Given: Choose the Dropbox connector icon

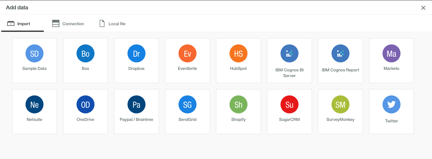Looking at the screenshot, I should [x=136, y=54].
